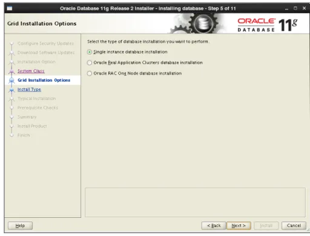This screenshot has height=236, width=310.
Task: Minimize the installer window
Action: click(x=286, y=8)
